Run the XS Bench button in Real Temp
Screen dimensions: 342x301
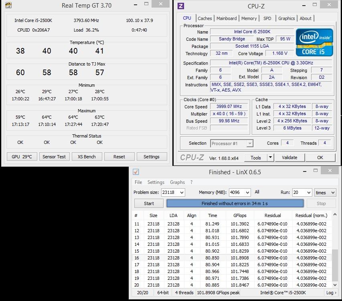[x=87, y=157]
